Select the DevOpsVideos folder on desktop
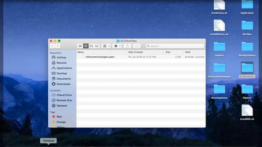 247,49
